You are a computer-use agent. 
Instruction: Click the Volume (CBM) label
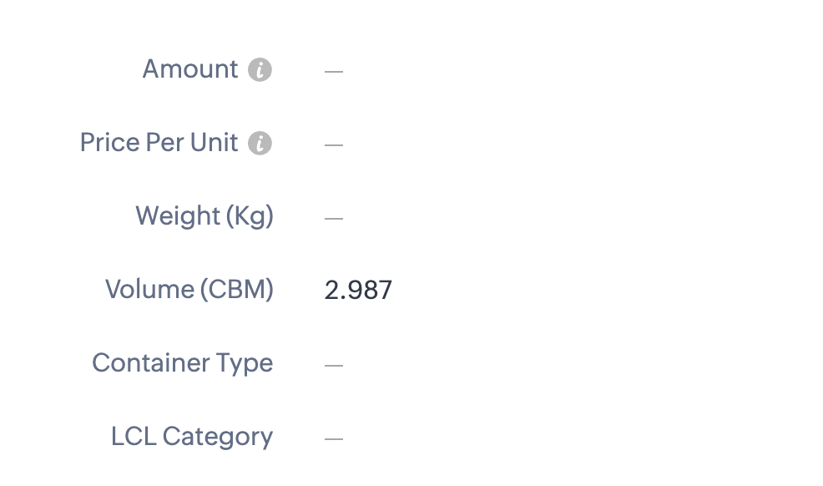point(189,290)
